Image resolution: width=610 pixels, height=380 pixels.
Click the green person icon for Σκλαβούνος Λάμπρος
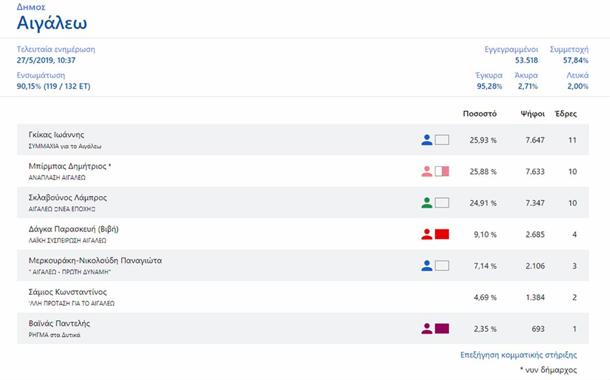427,203
